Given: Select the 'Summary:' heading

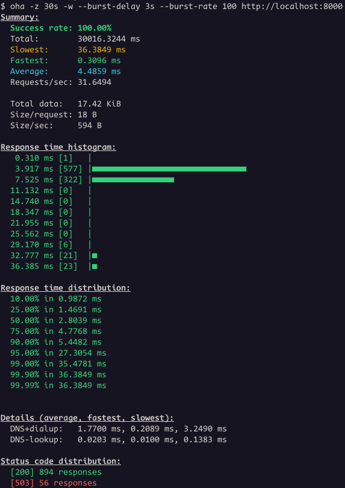Looking at the screenshot, I should coord(20,17).
